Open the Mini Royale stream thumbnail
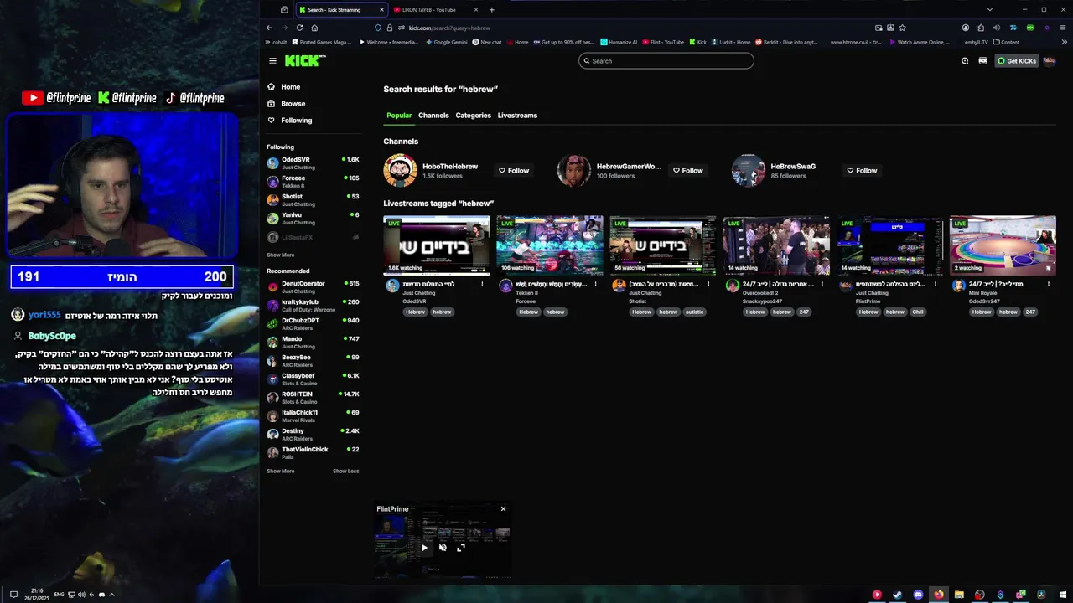This screenshot has width=1073, height=603. click(x=1003, y=245)
